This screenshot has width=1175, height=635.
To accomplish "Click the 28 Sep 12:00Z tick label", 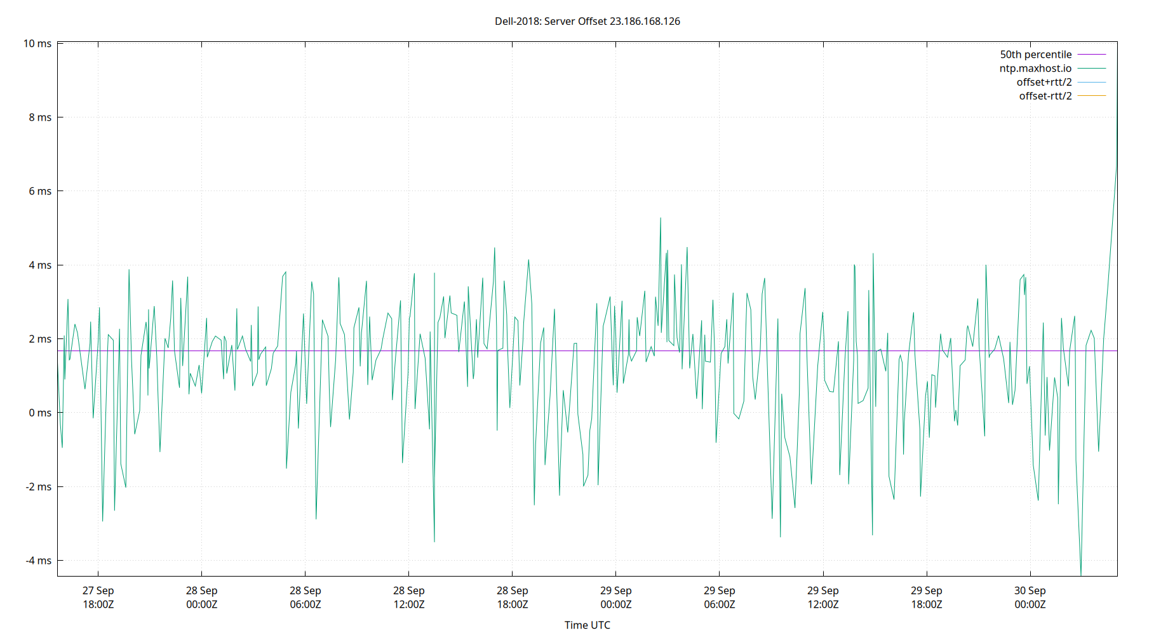I will pos(409,598).
